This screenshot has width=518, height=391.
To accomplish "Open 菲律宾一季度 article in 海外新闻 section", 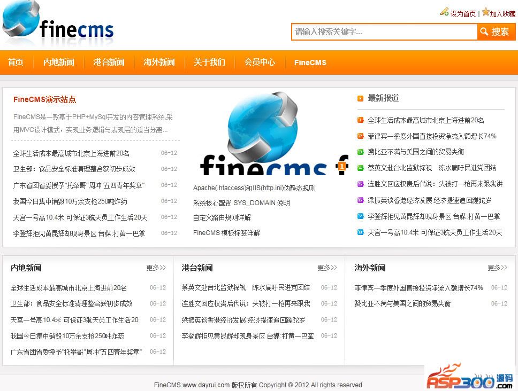I will tap(419, 287).
